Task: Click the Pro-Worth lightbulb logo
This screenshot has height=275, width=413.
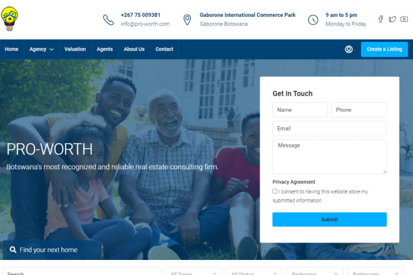Action: click(x=9, y=19)
